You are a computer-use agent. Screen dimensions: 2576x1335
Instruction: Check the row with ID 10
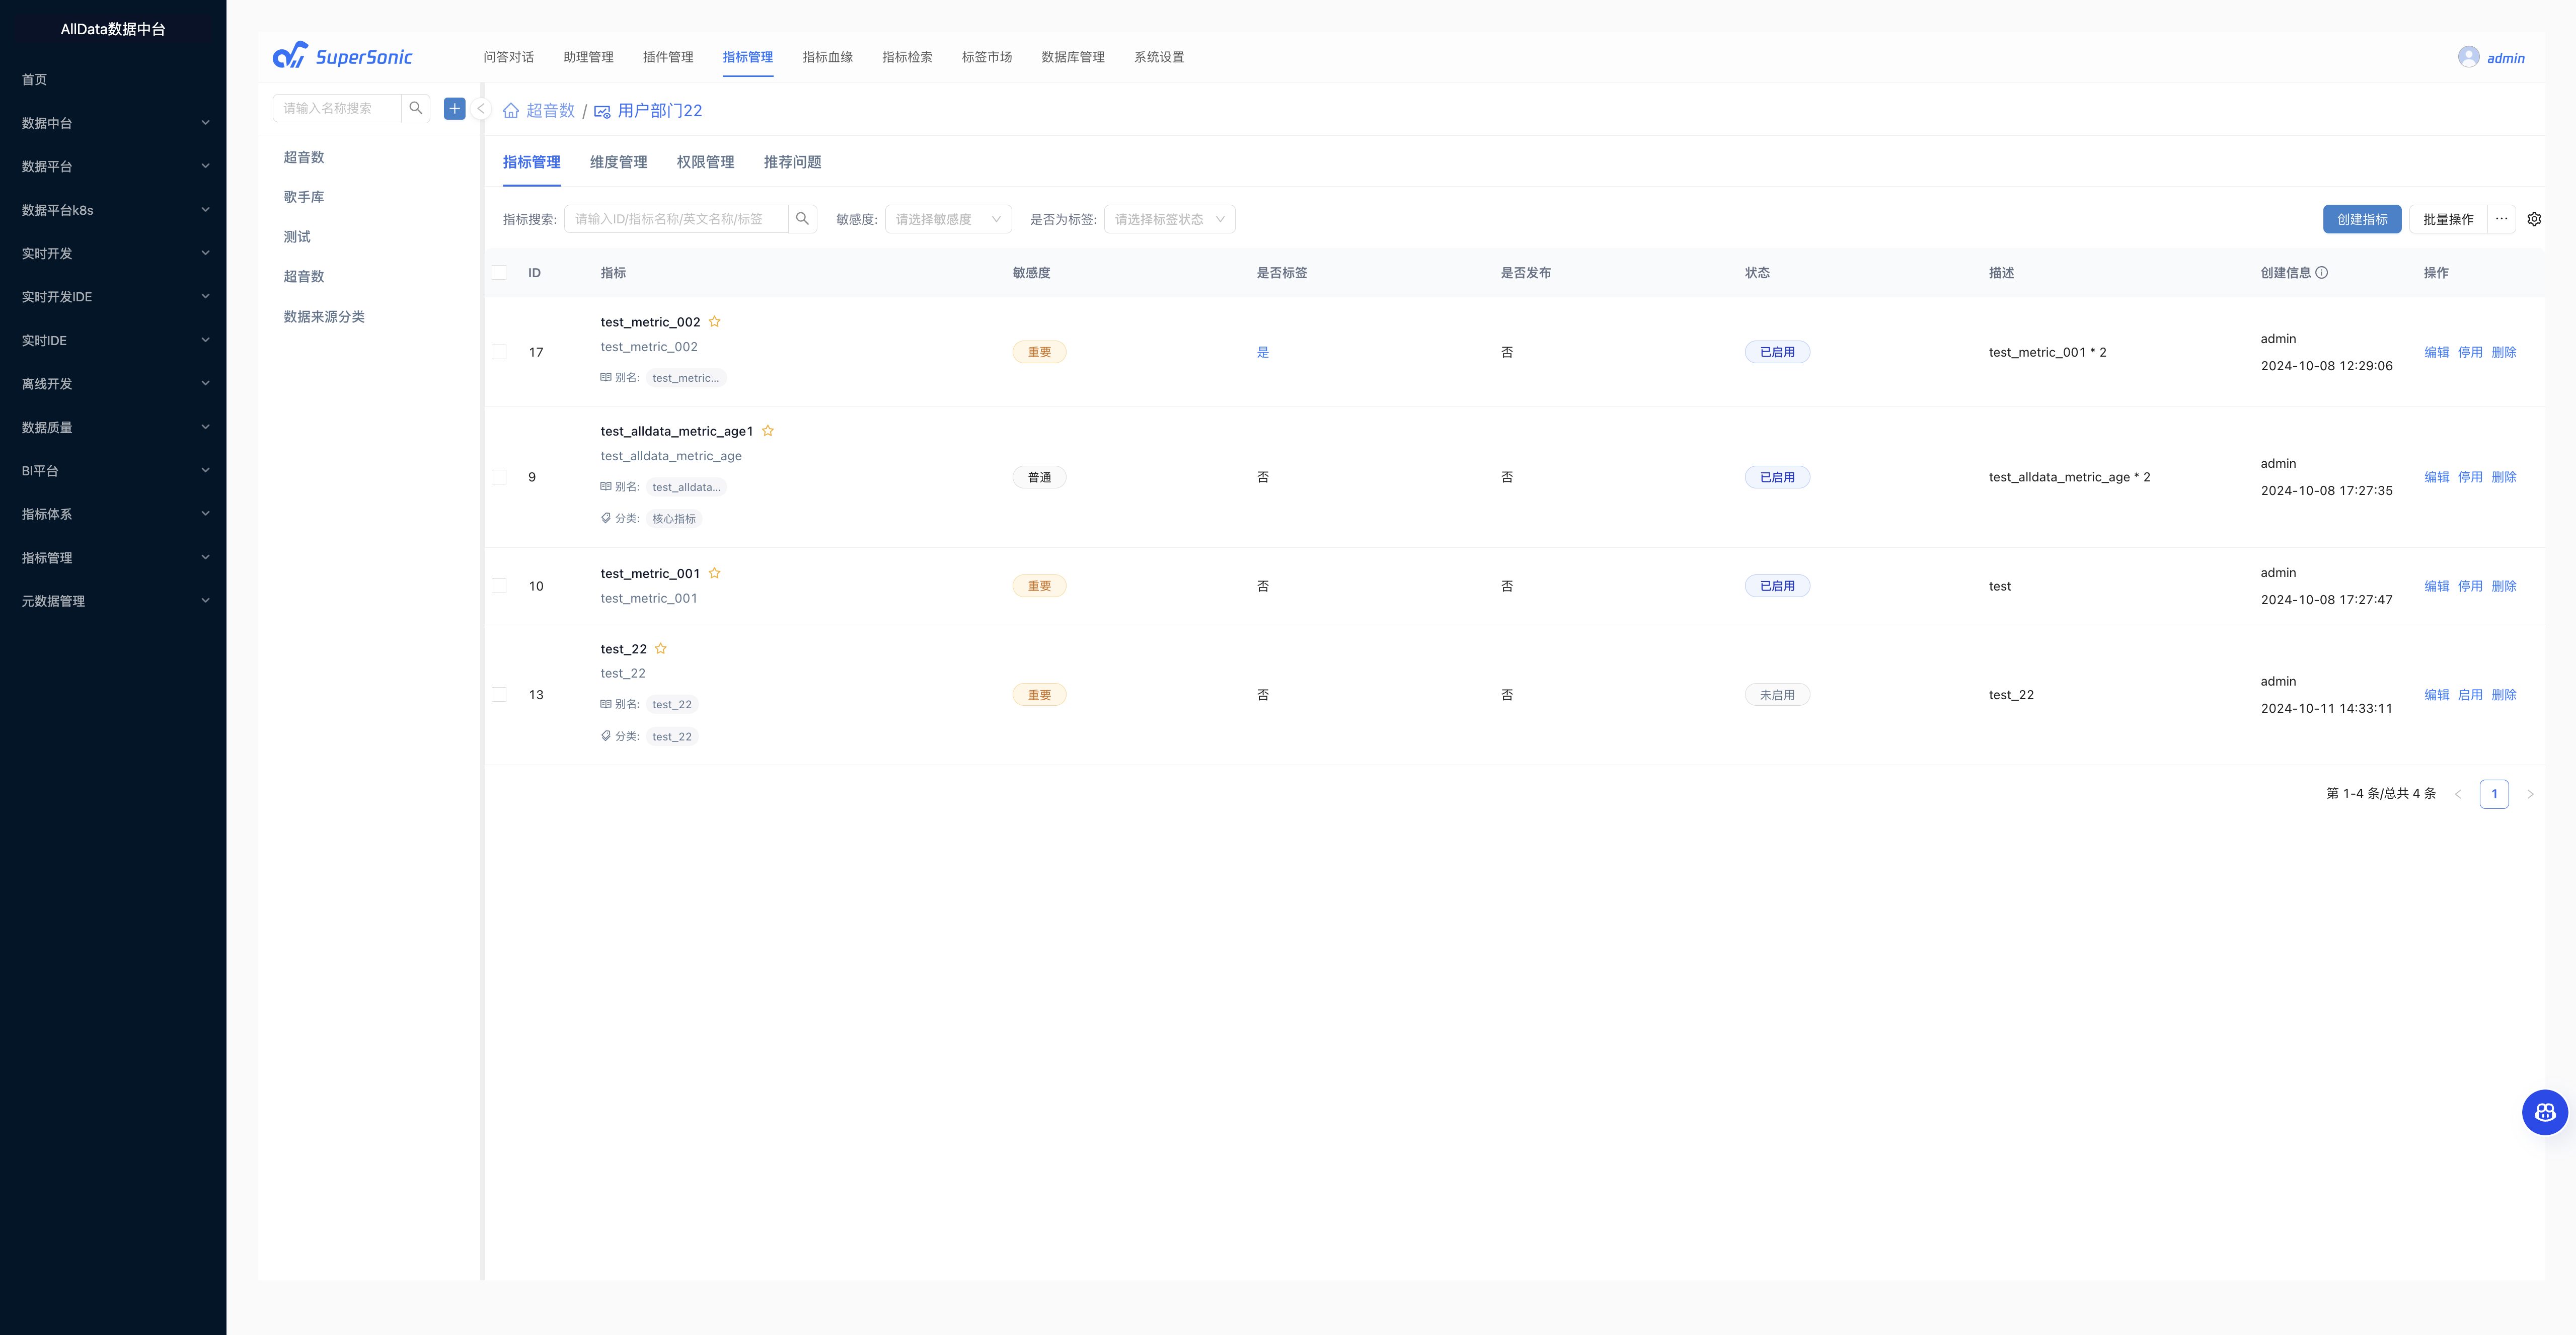pos(499,587)
